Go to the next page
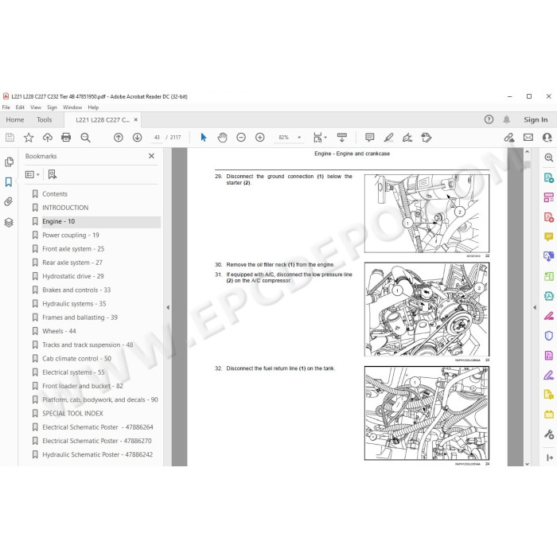Image resolution: width=557 pixels, height=557 pixels. click(x=137, y=138)
